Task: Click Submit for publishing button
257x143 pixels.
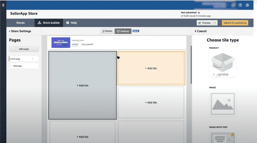Action: tap(235, 23)
